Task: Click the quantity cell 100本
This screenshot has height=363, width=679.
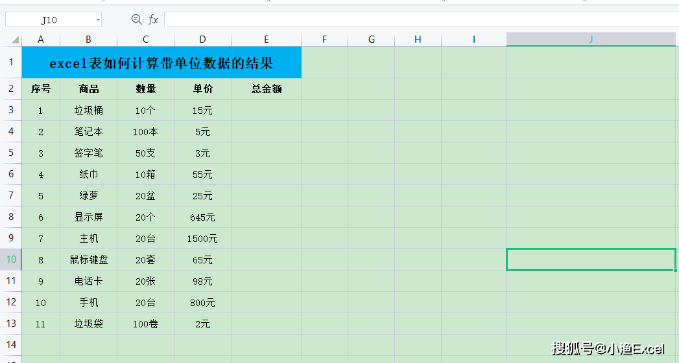Action: coord(145,132)
